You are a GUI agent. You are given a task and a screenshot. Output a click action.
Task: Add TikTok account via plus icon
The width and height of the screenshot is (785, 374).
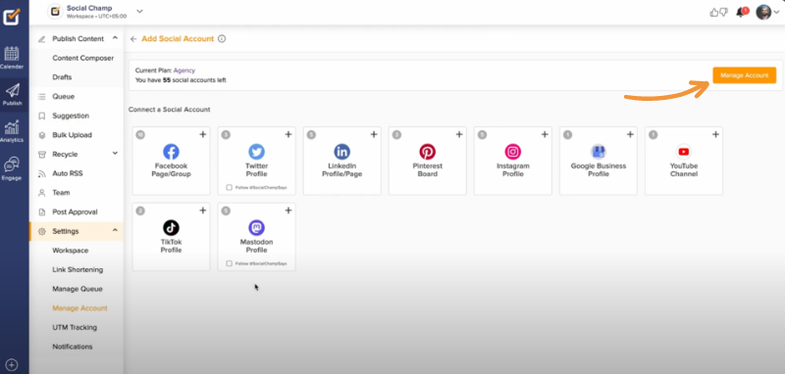point(203,210)
